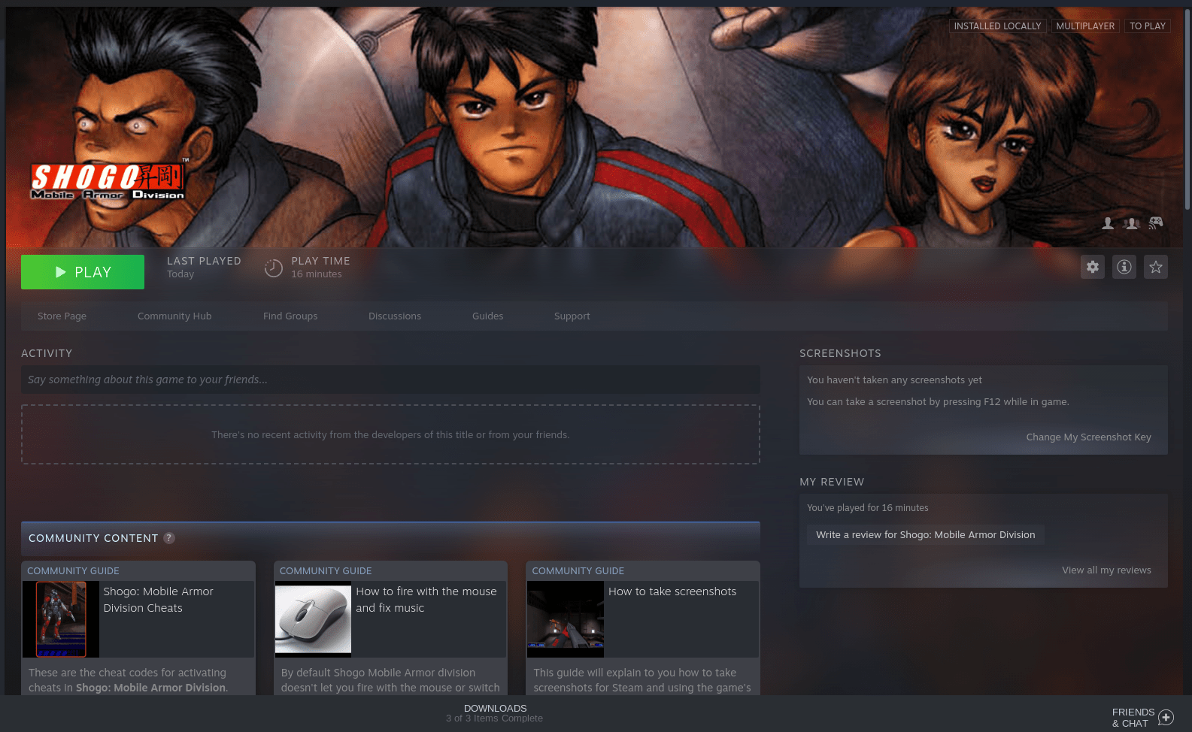This screenshot has width=1192, height=732.
Task: Open the mouse guide thumbnail
Action: 313,619
